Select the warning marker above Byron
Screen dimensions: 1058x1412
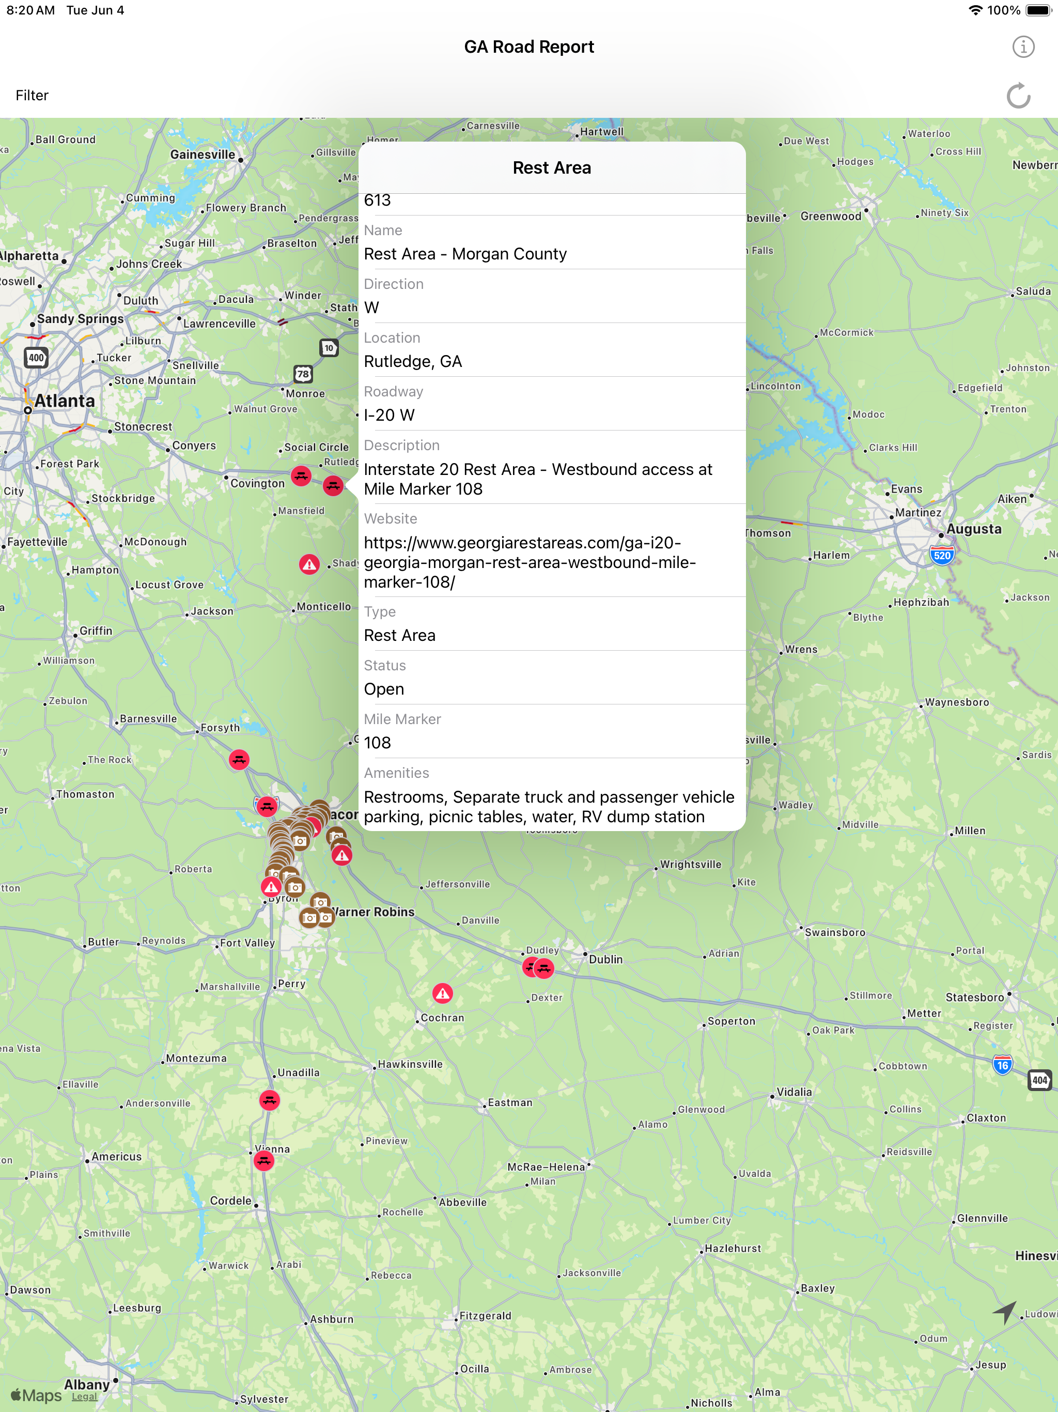tap(271, 887)
